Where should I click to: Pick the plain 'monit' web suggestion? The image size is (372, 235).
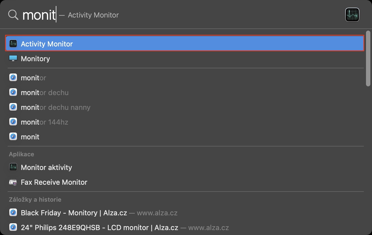click(30, 137)
